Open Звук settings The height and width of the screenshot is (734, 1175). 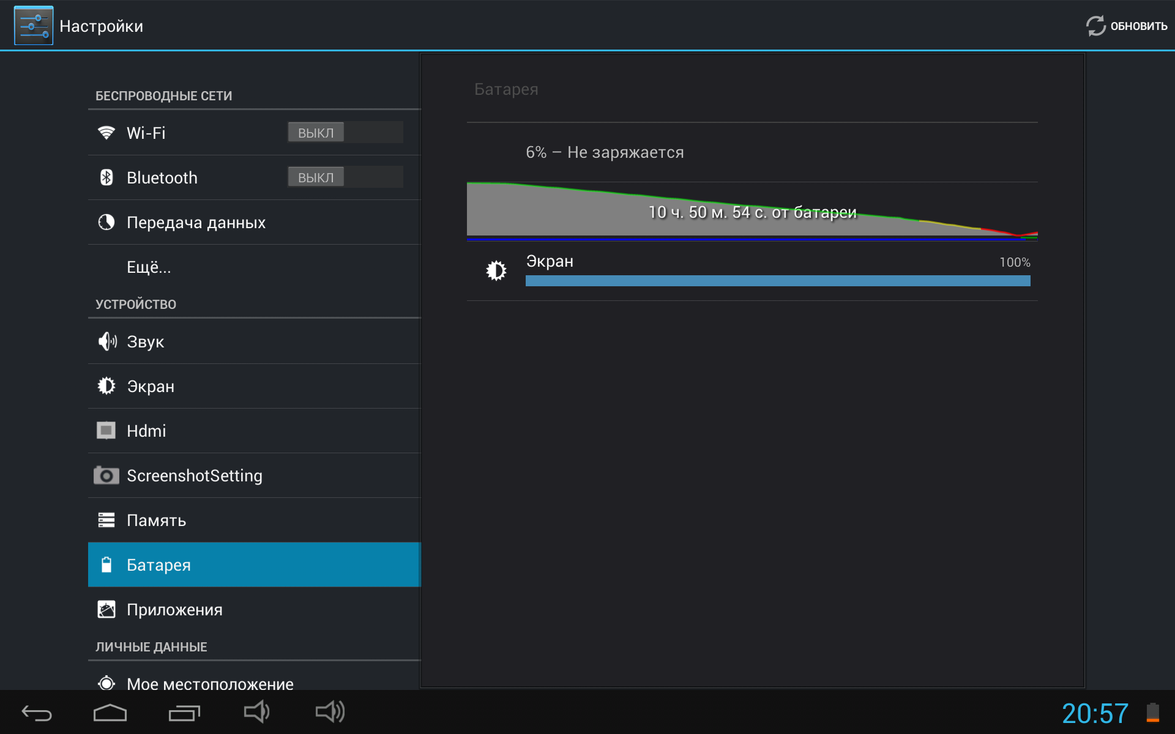click(x=255, y=341)
